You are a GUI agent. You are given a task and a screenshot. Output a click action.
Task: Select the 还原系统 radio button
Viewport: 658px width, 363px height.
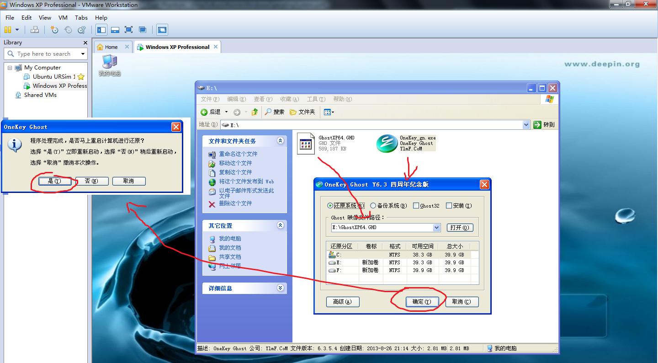(346, 206)
